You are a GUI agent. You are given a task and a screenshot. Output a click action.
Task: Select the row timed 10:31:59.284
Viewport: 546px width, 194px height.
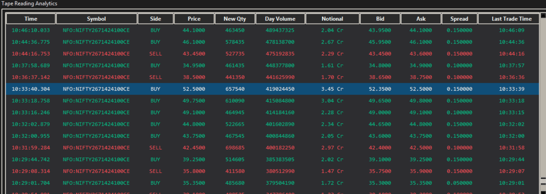[x=272, y=148]
